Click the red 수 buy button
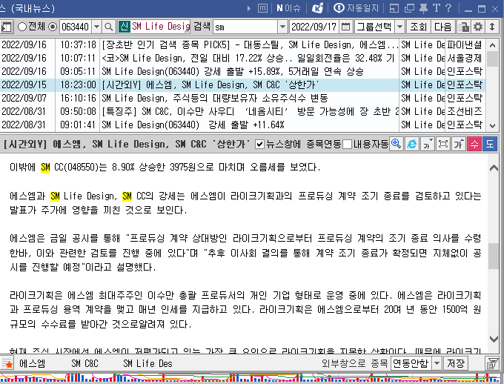 pyautogui.click(x=474, y=144)
